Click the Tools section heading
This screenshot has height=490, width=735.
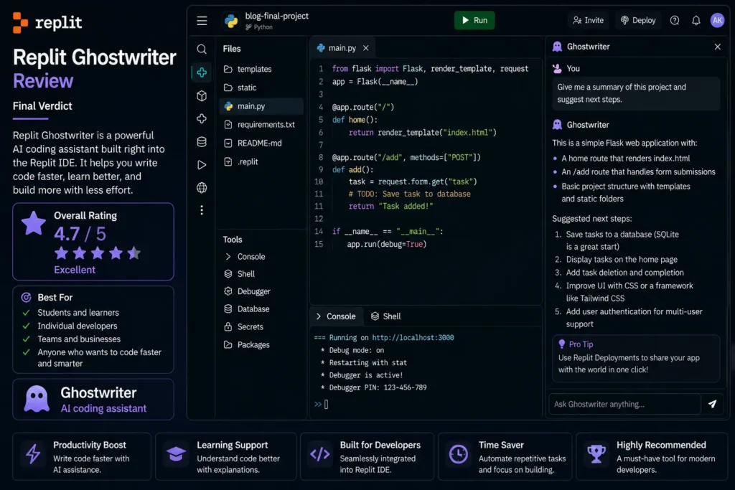[233, 240]
